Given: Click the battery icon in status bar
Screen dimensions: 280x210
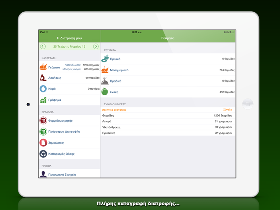Looking at the screenshot, I should 232,32.
